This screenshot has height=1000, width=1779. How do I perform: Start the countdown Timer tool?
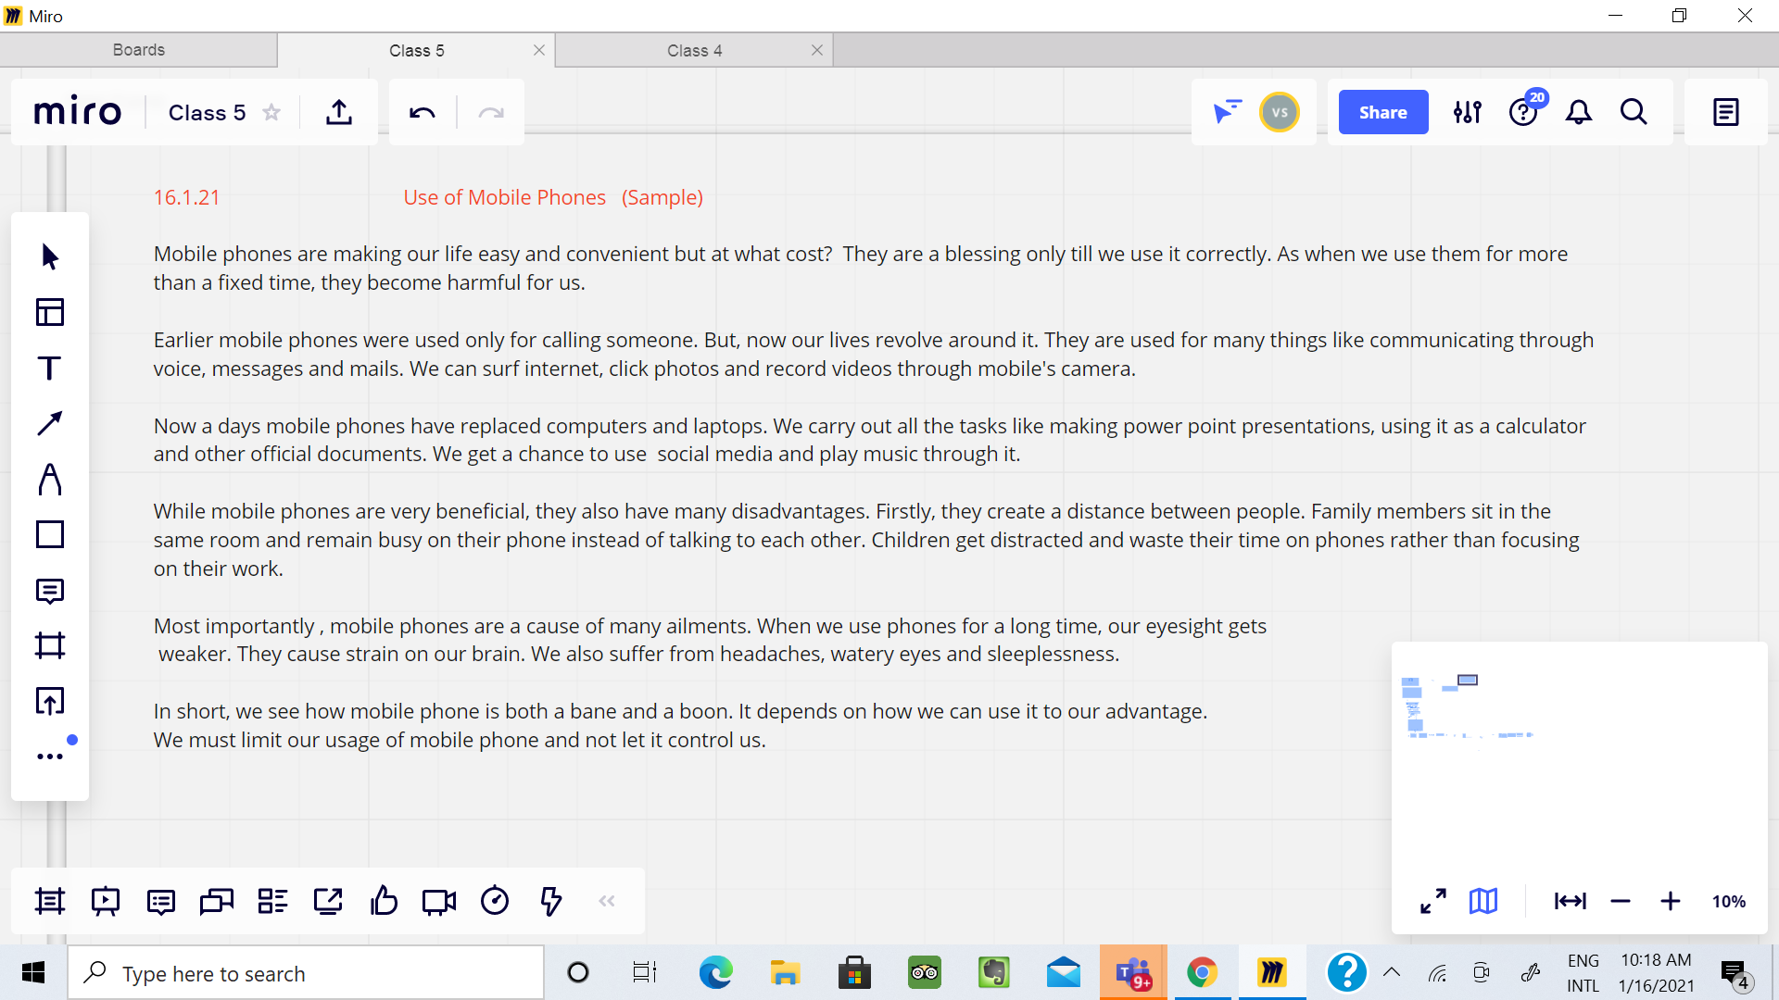coord(495,901)
